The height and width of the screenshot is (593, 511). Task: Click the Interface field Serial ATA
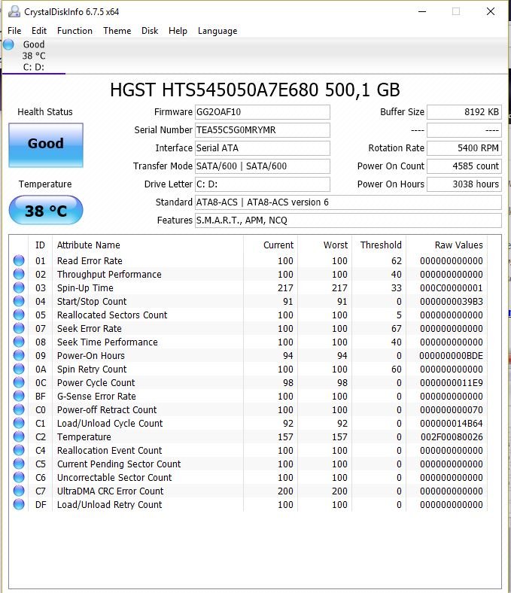click(263, 148)
